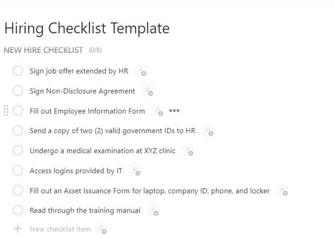Click the plus icon to add item
Screen dimensions: 335x238
pyautogui.click(x=18, y=229)
